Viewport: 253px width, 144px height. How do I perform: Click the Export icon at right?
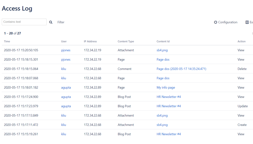[x=247, y=22]
